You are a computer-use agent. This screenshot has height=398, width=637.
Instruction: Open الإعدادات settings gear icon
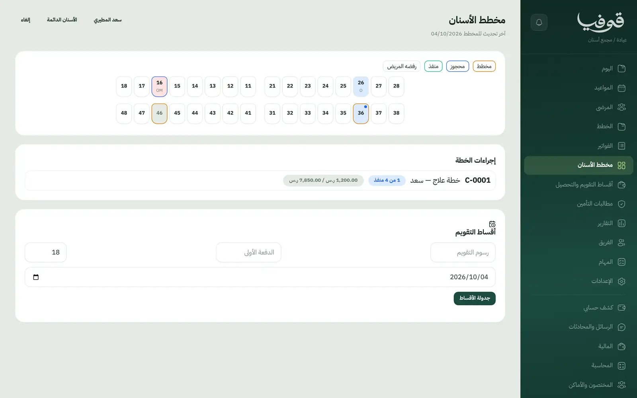tap(621, 281)
